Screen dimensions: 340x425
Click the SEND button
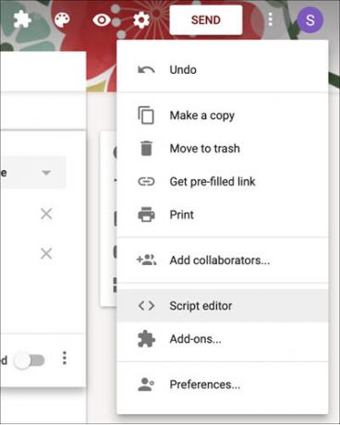[x=206, y=20]
